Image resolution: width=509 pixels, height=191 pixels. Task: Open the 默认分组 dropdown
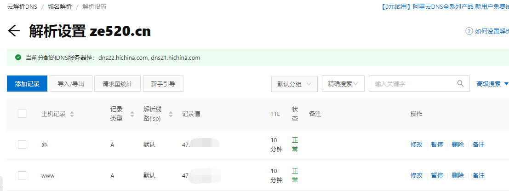pos(294,84)
